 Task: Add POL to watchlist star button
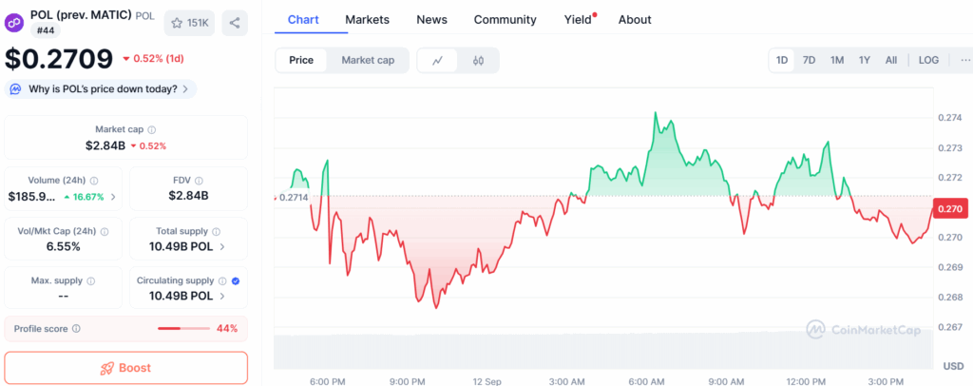189,23
